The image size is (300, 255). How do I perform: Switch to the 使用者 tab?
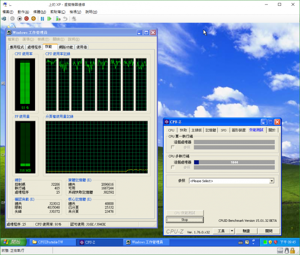(82, 47)
